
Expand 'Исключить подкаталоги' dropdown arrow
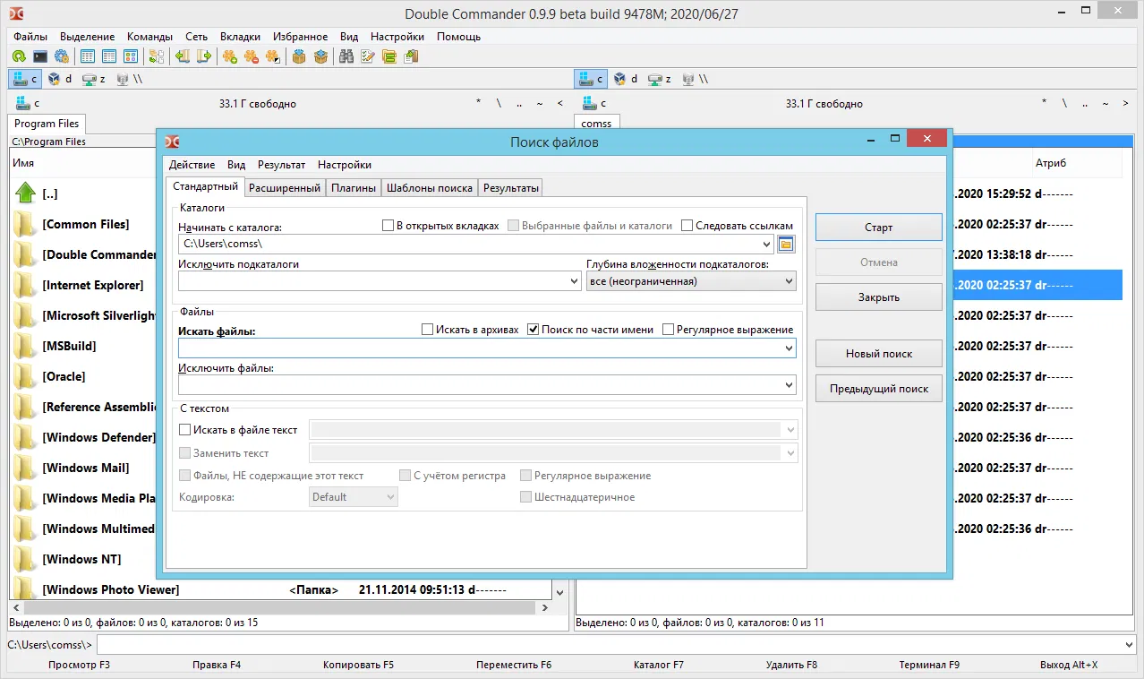[574, 281]
